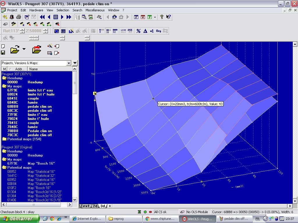The image size is (298, 223).
Task: Click the percent display icon
Action: [139, 31]
